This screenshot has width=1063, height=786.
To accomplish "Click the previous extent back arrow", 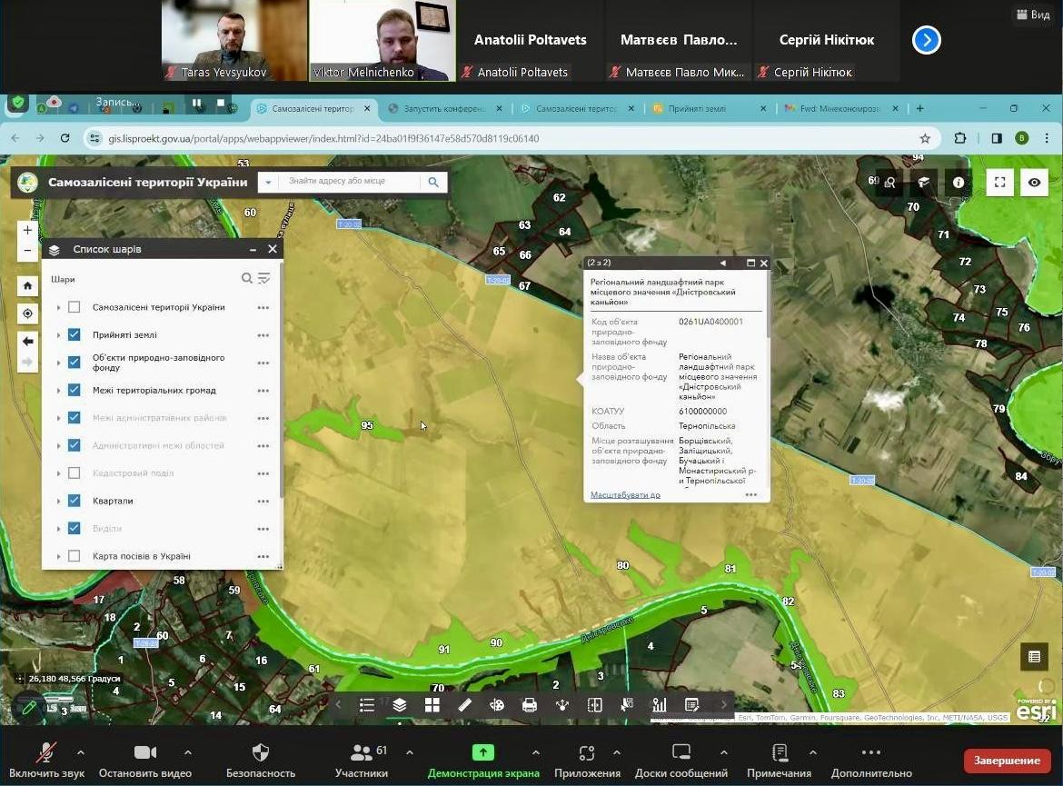I will point(28,342).
